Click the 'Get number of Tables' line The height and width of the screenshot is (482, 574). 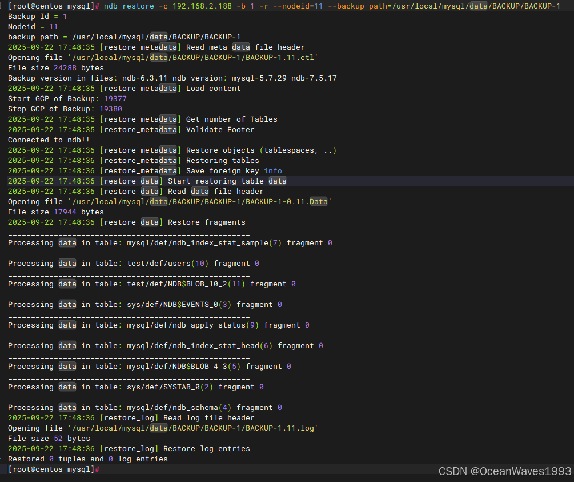(x=143, y=119)
